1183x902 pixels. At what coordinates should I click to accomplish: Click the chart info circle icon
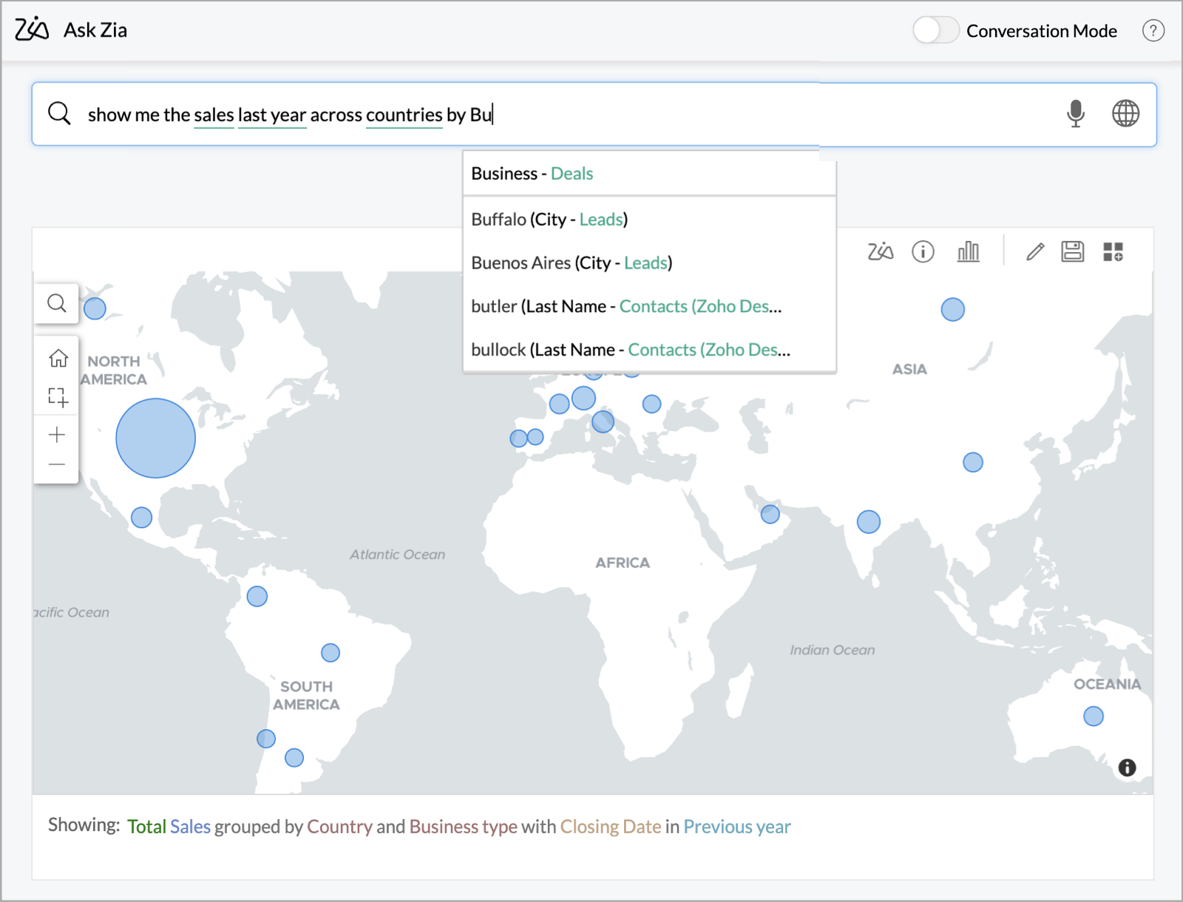(x=923, y=252)
